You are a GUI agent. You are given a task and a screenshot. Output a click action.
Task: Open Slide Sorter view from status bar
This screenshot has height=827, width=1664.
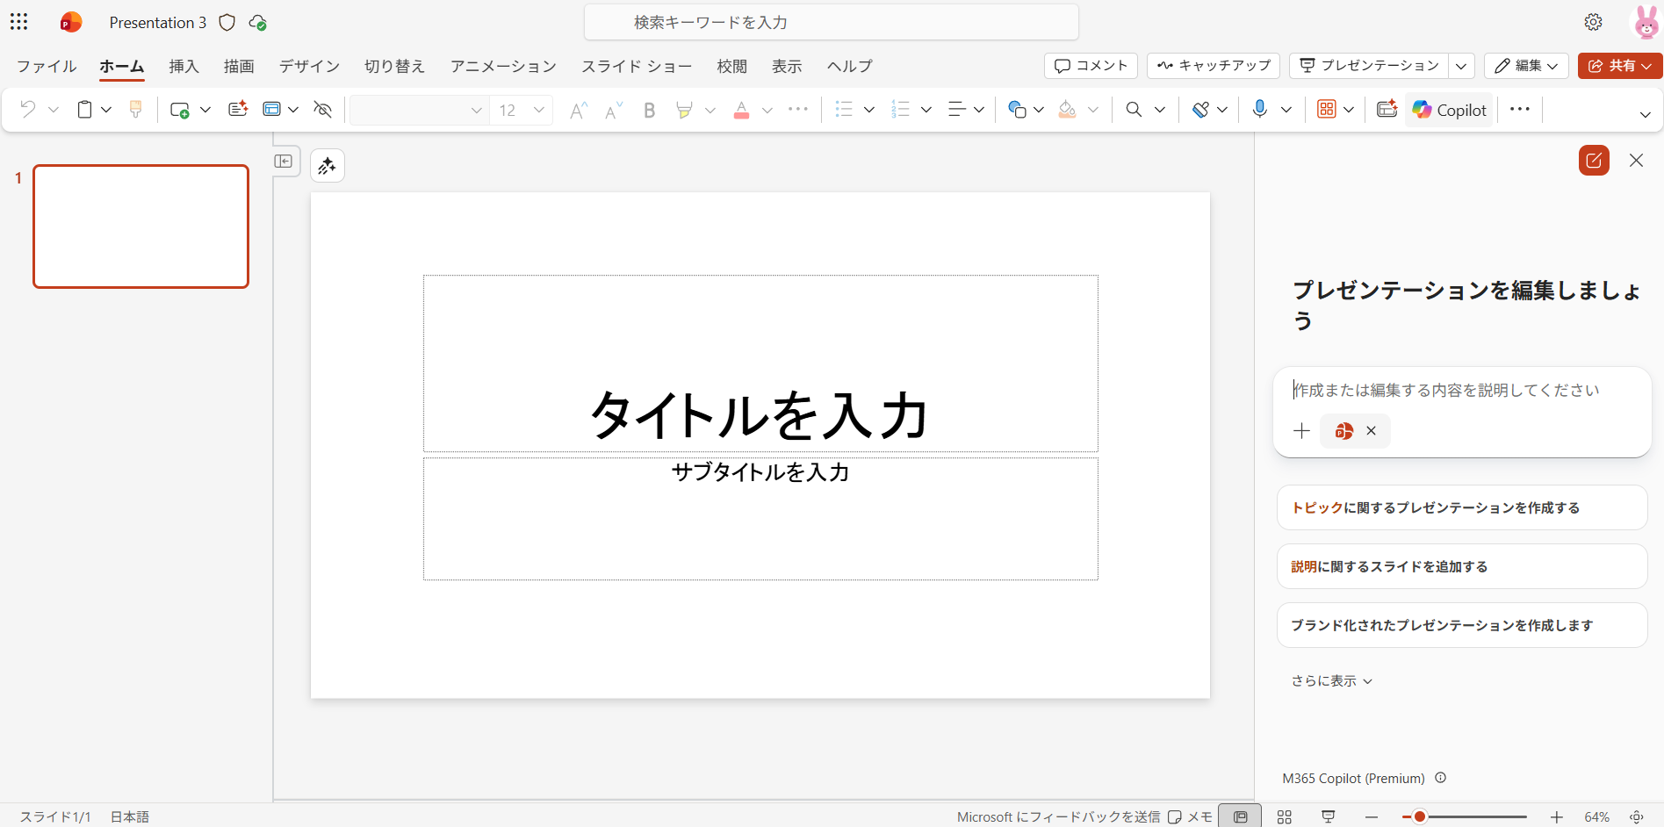point(1284,816)
